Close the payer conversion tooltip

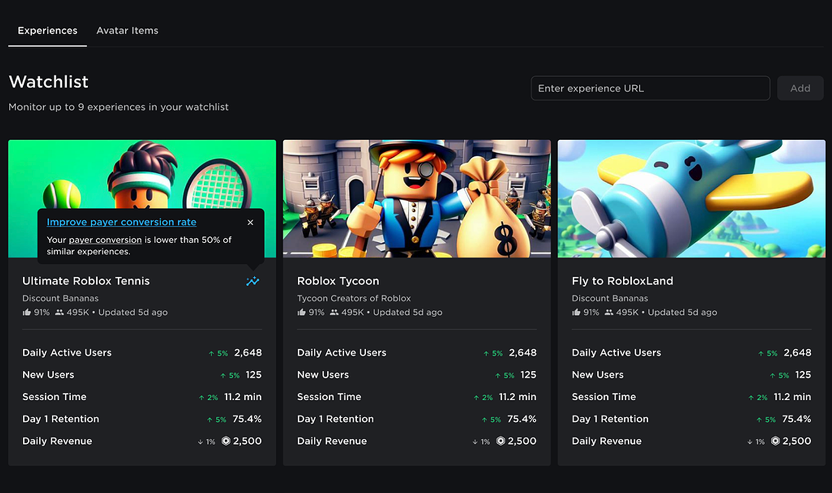click(250, 222)
